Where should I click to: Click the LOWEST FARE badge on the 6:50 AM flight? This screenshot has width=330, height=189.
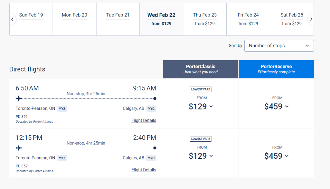click(x=200, y=89)
